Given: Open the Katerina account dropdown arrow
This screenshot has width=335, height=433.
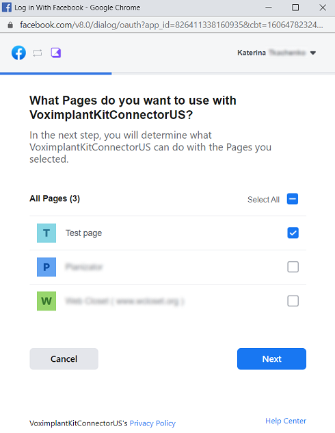Looking at the screenshot, I should pyautogui.click(x=312, y=53).
